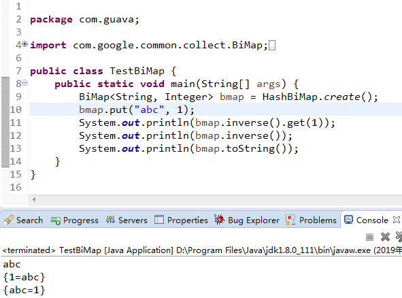Select the Console tab
Image resolution: width=402 pixels, height=298 pixels.
[x=366, y=220]
